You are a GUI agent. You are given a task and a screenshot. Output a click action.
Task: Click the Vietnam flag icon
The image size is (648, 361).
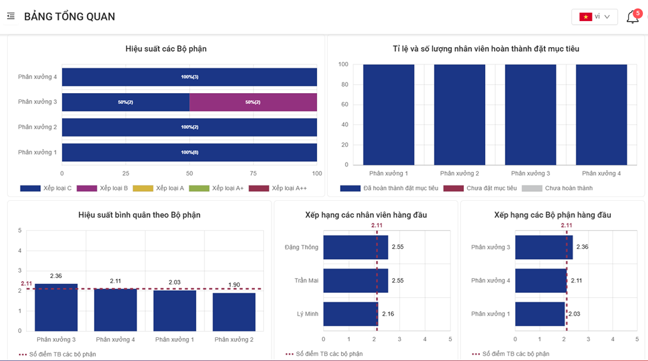pyautogui.click(x=585, y=17)
